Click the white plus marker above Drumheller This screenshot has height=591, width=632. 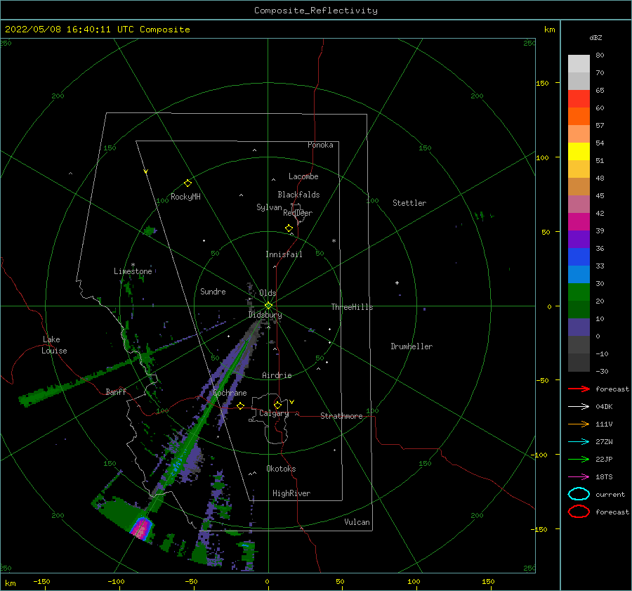397,282
